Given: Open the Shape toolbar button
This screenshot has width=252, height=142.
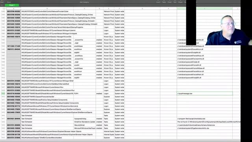Looking at the screenshot, I should tap(180, 2).
